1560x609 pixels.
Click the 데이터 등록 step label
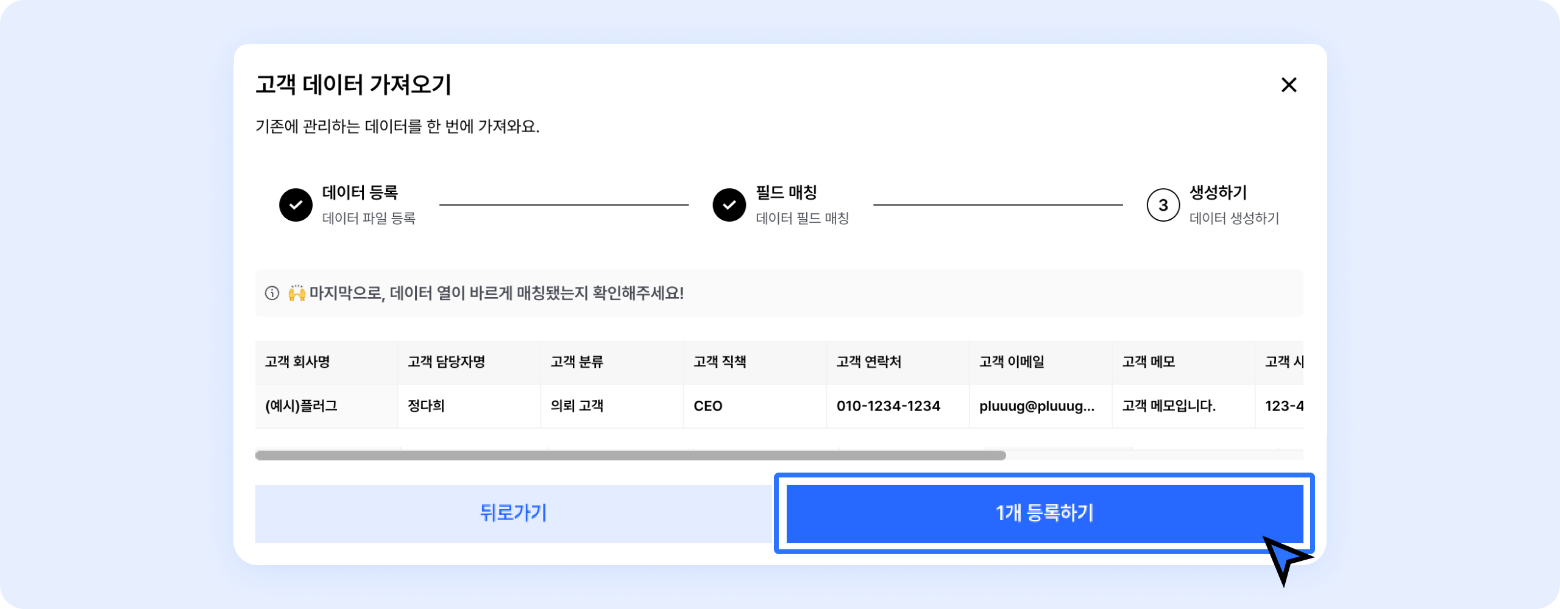click(360, 192)
